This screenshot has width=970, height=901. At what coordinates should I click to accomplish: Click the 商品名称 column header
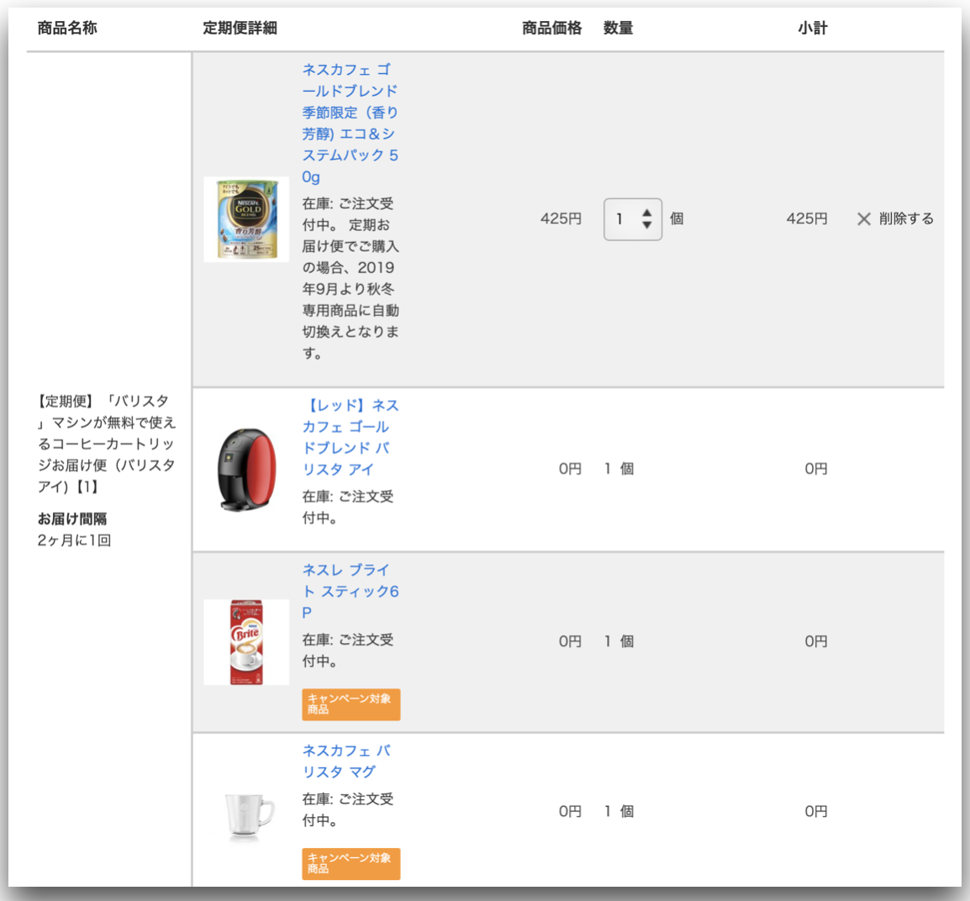click(67, 28)
